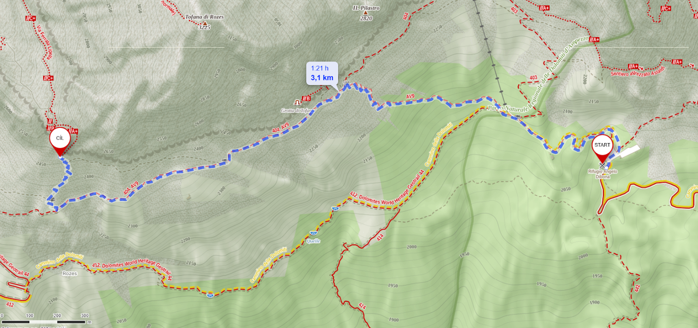Select the Grotta di Tofana cave icon
The width and height of the screenshot is (698, 328).
click(x=297, y=102)
